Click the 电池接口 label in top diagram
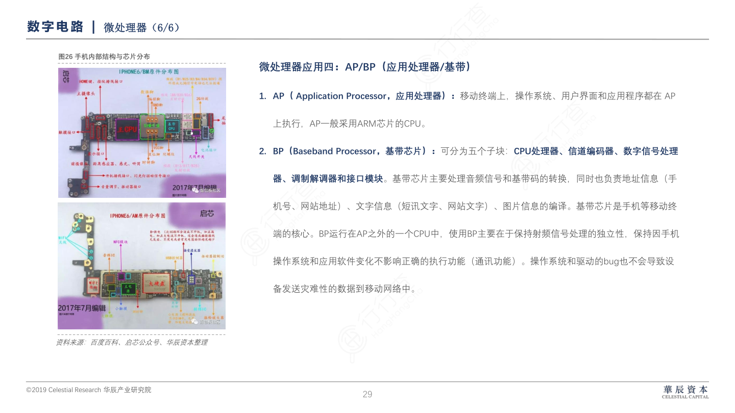 (x=208, y=150)
